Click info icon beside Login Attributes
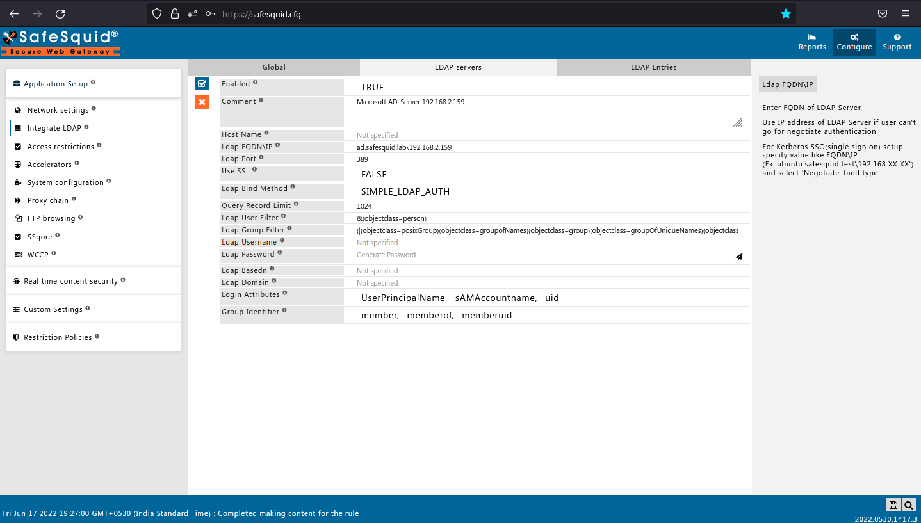This screenshot has height=523, width=921. [285, 293]
